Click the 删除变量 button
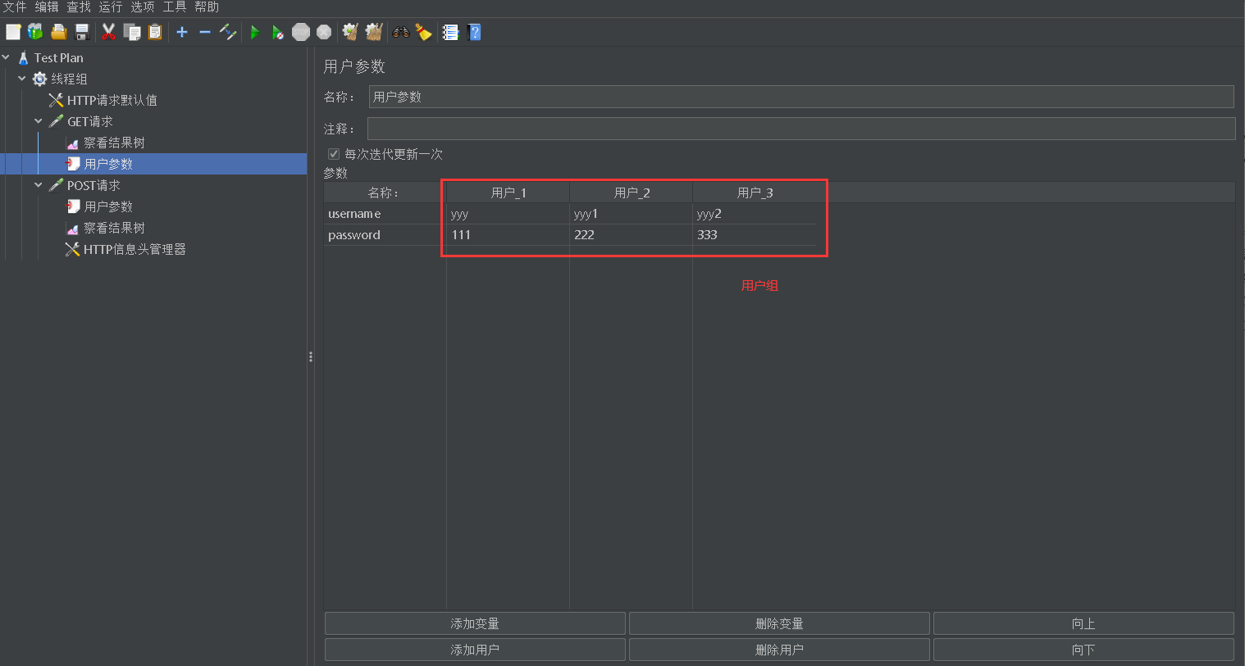Viewport: 1245px width, 666px height. coord(779,623)
